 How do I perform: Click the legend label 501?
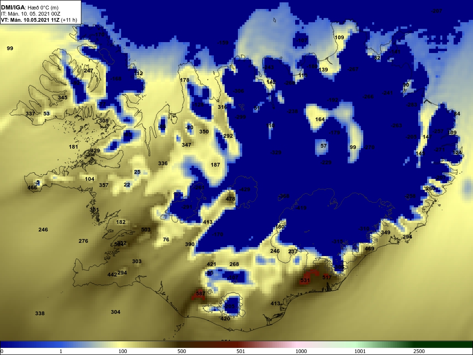(240, 351)
